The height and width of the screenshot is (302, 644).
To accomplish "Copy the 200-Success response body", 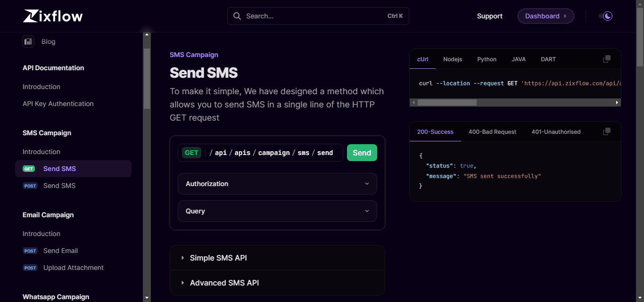I will [606, 131].
